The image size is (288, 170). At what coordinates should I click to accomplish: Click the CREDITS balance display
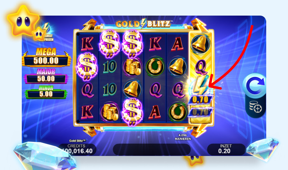[x=78, y=149]
